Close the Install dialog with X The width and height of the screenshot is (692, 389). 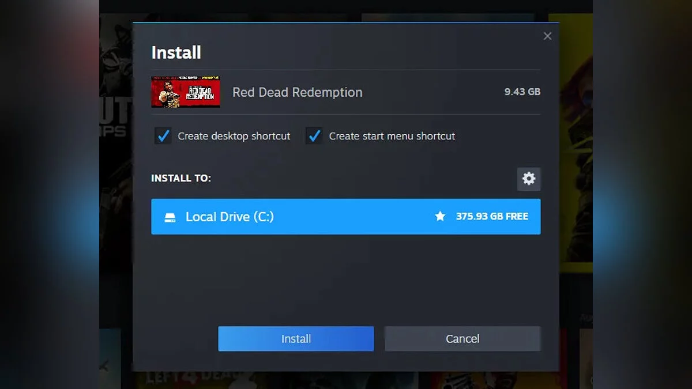tap(547, 36)
